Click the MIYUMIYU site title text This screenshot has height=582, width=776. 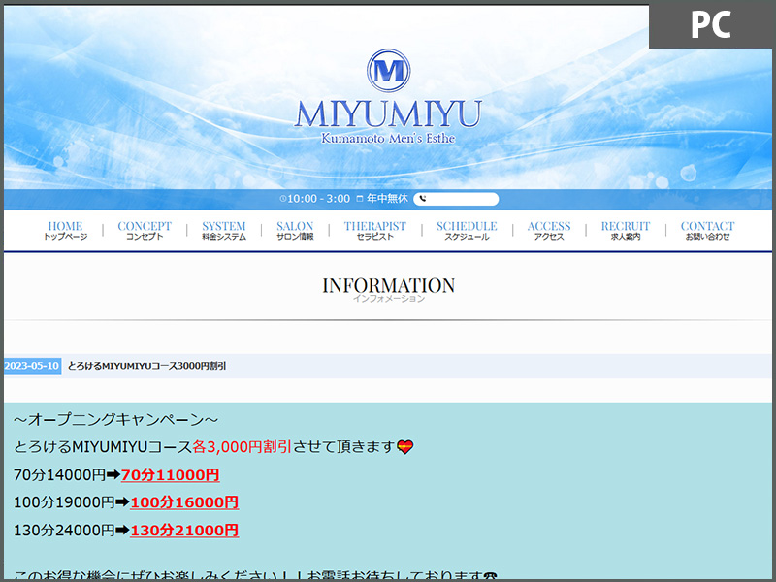point(388,113)
